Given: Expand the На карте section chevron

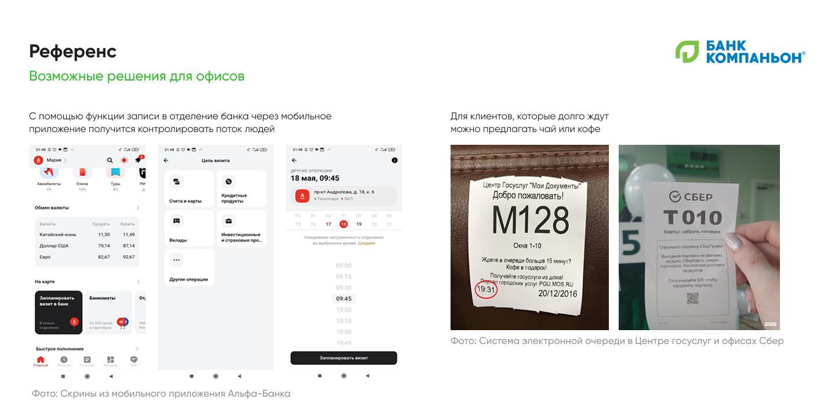Looking at the screenshot, I should [137, 281].
